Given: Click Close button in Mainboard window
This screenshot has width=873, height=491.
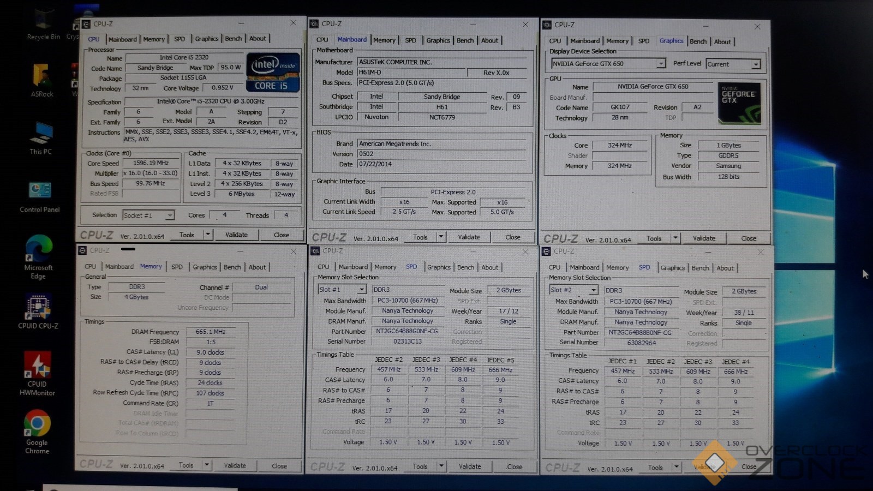Looking at the screenshot, I should click(513, 237).
